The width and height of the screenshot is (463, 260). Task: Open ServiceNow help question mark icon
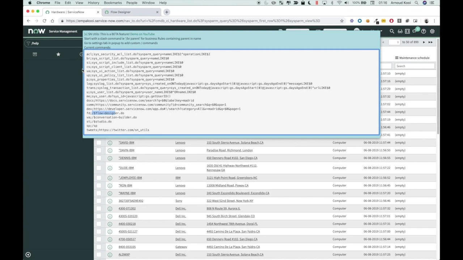click(423, 31)
